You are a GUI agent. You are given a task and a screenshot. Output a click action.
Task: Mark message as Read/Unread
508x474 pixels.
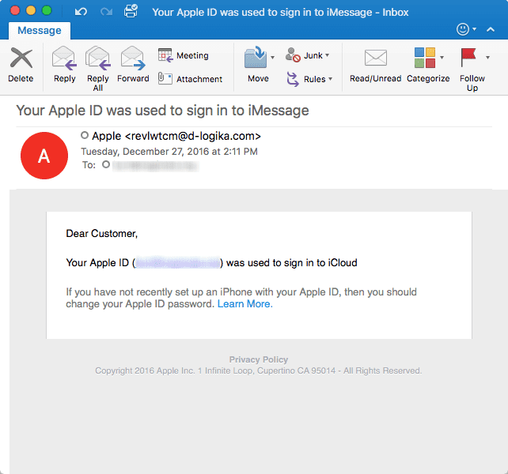(375, 64)
